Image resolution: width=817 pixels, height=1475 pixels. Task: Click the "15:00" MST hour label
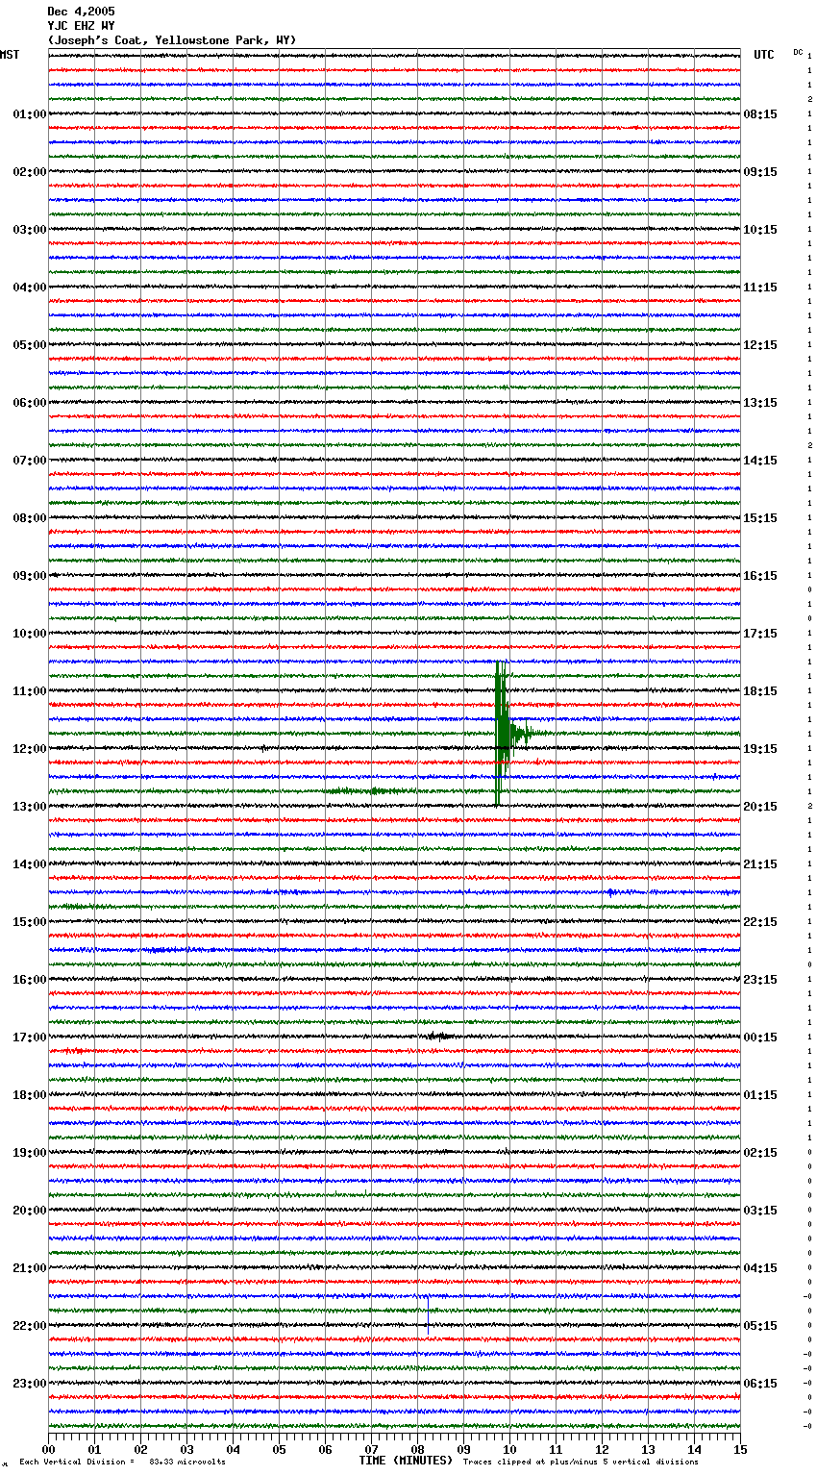(29, 922)
